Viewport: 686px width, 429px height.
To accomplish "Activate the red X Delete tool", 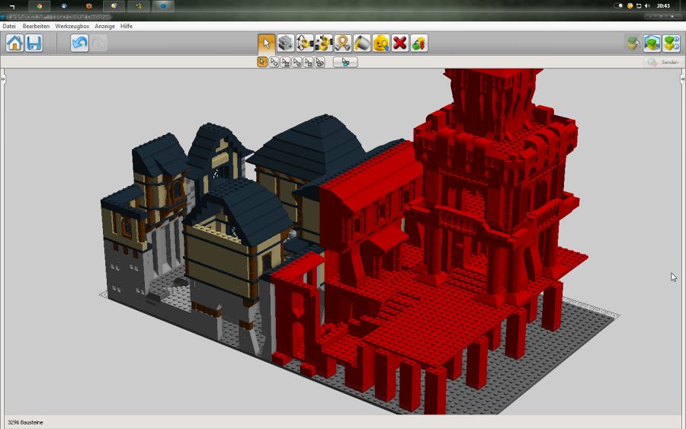I will [400, 43].
